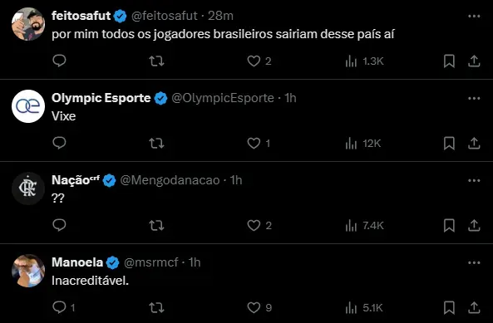Reply to Manoela's tweet with 1 reply
Image resolution: width=493 pixels, height=323 pixels.
pos(64,307)
